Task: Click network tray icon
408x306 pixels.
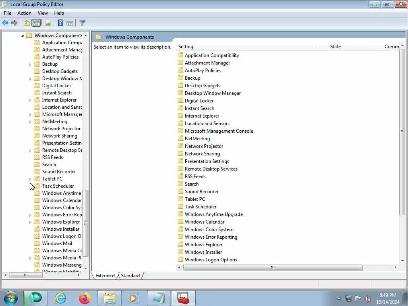Action: [348, 298]
